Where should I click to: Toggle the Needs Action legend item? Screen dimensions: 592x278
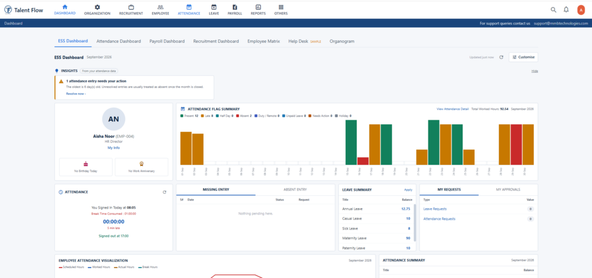[x=320, y=116]
